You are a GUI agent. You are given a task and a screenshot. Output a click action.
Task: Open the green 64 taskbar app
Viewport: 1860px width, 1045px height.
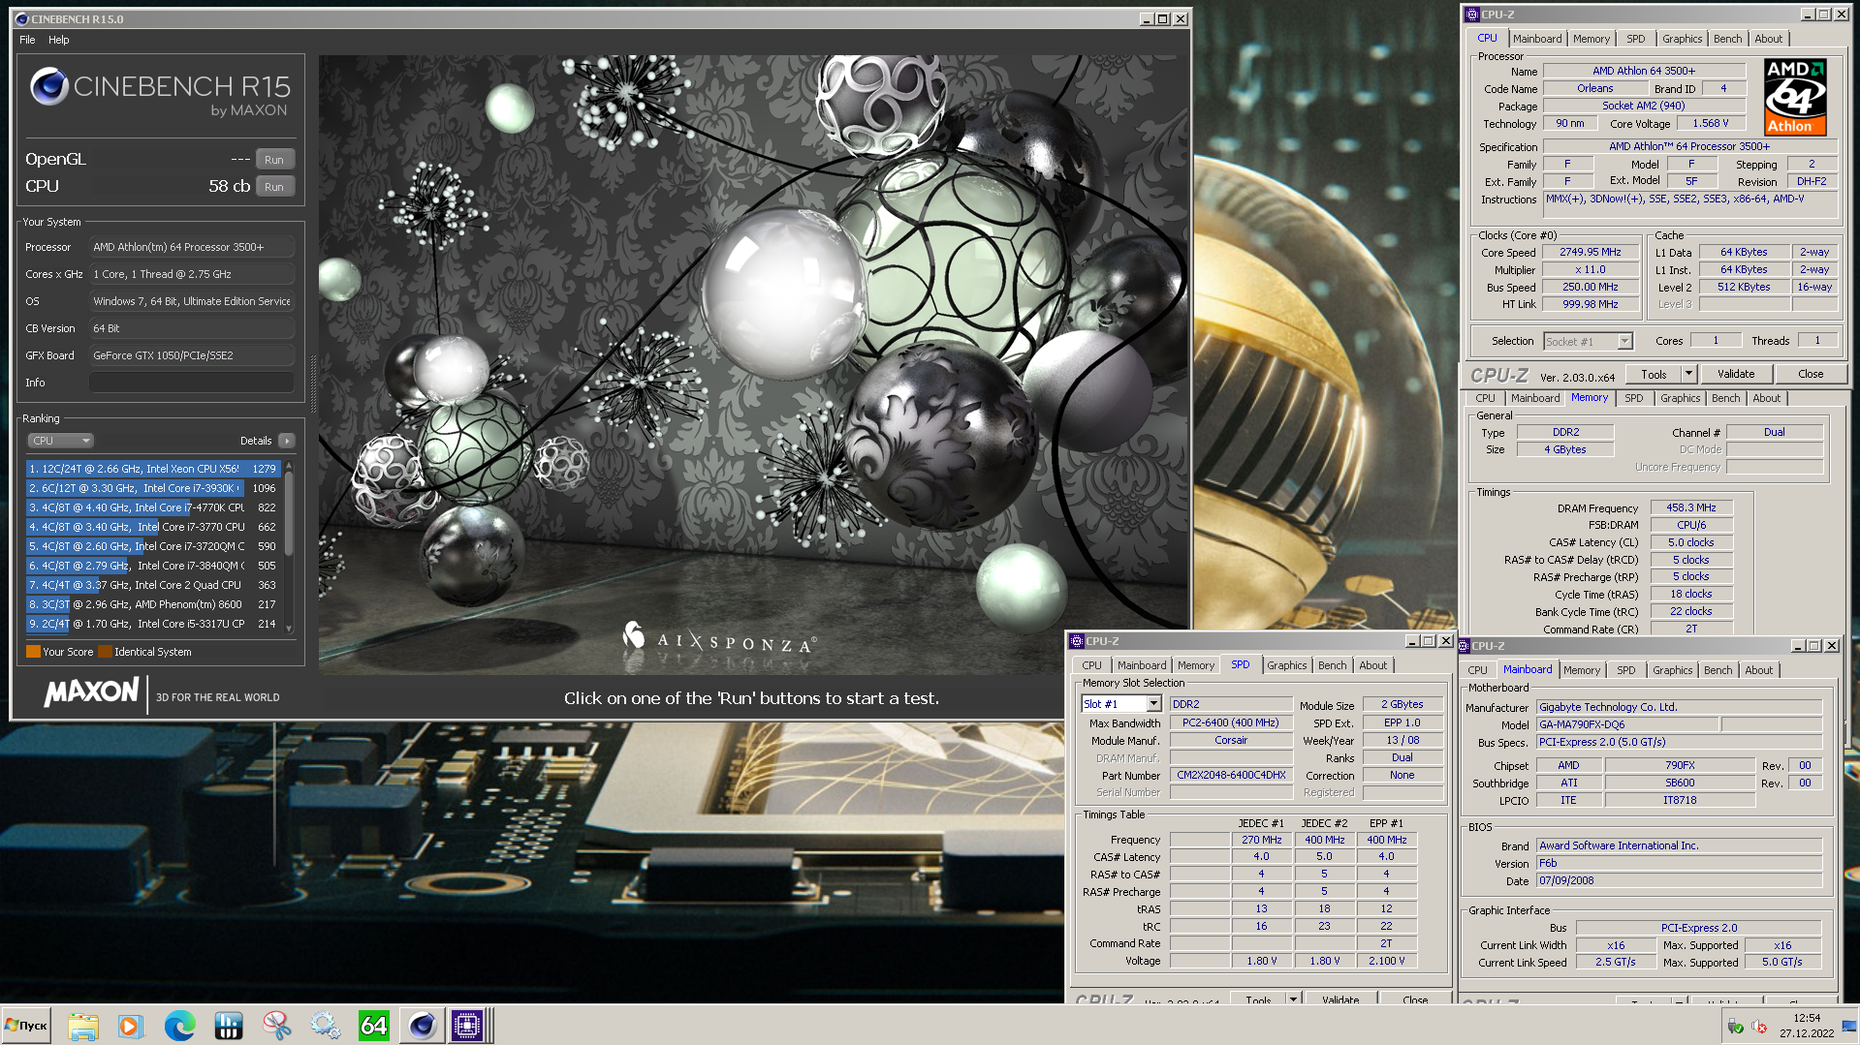click(x=373, y=1025)
